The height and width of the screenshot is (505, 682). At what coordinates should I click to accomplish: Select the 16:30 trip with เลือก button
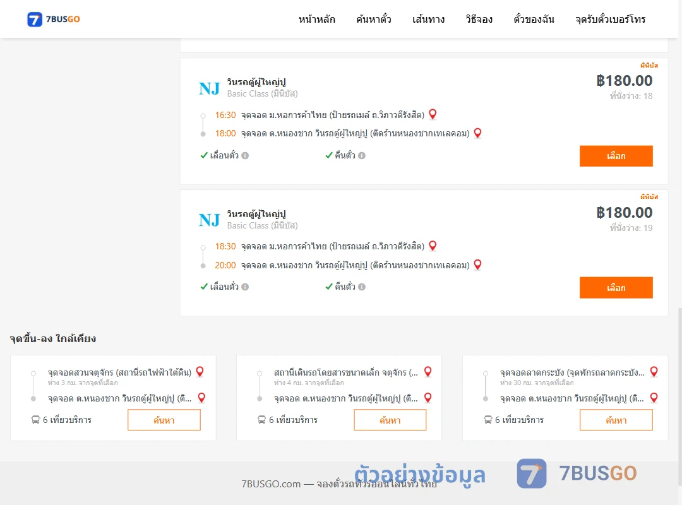click(x=616, y=156)
